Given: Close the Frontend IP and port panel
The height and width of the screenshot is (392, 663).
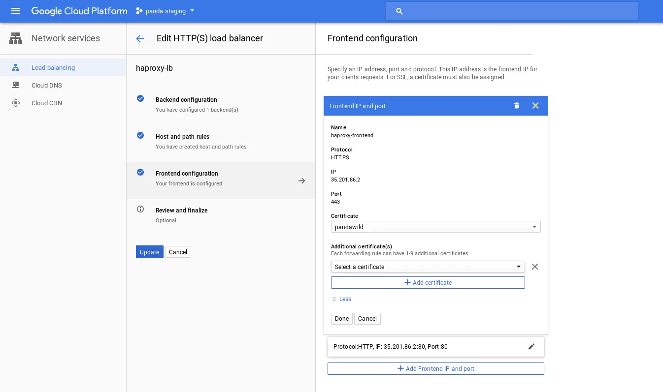Looking at the screenshot, I should (535, 106).
